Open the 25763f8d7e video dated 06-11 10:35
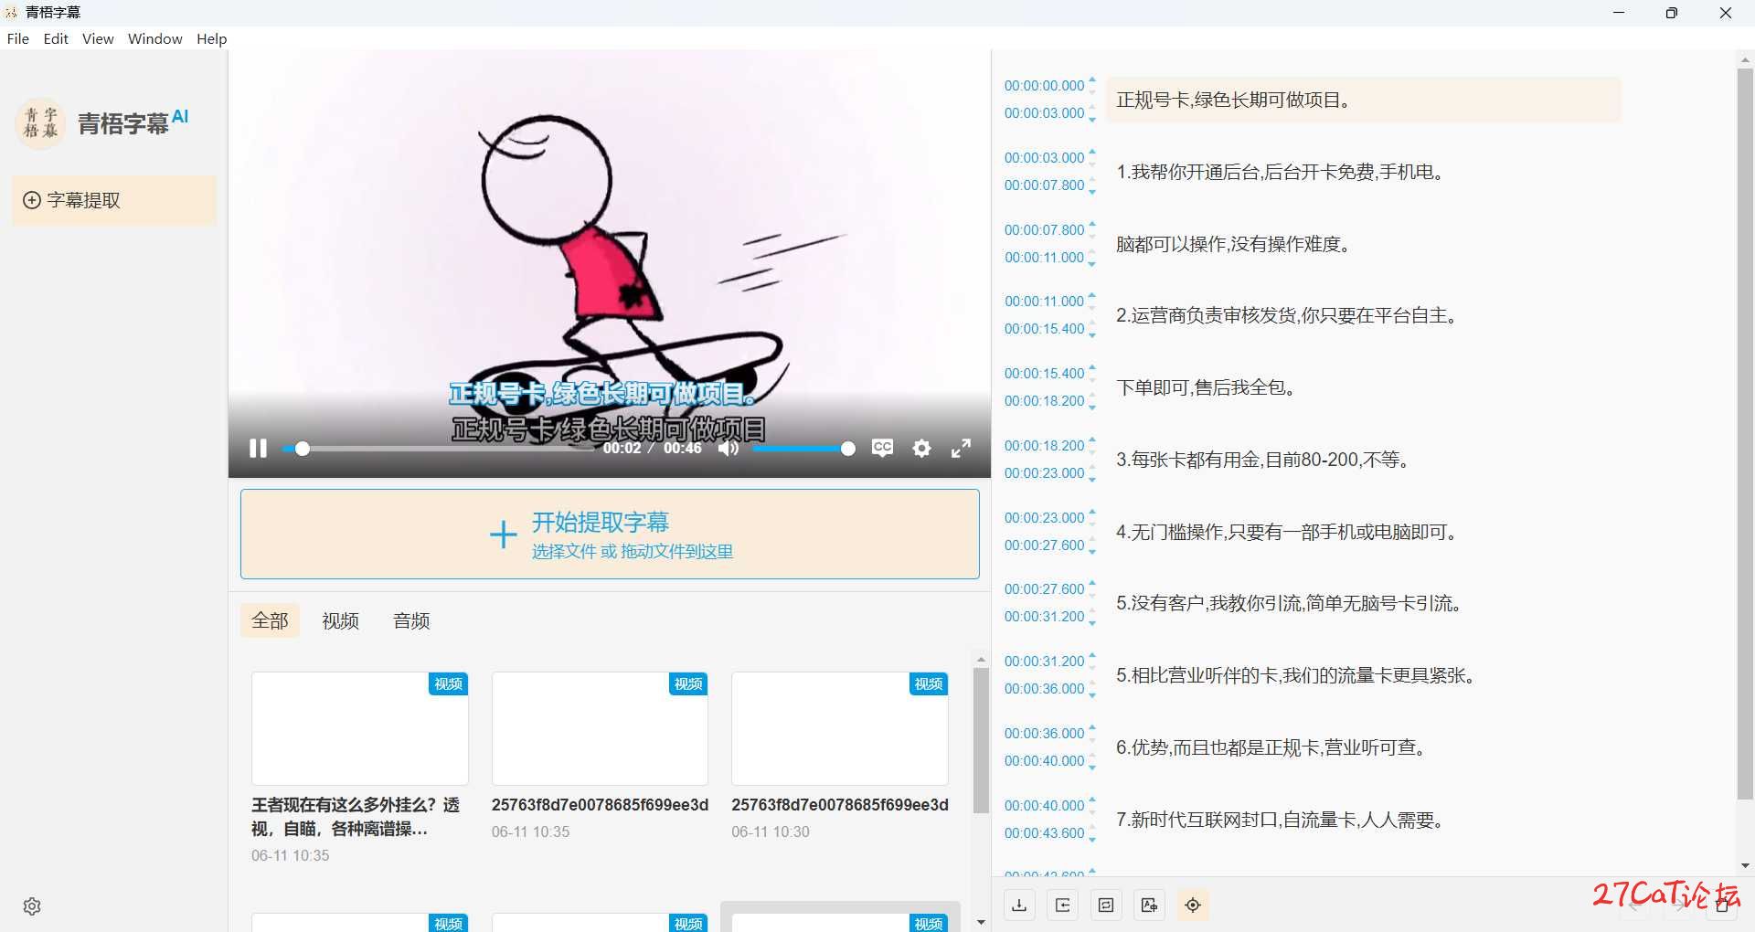Image resolution: width=1755 pixels, height=932 pixels. (600, 728)
